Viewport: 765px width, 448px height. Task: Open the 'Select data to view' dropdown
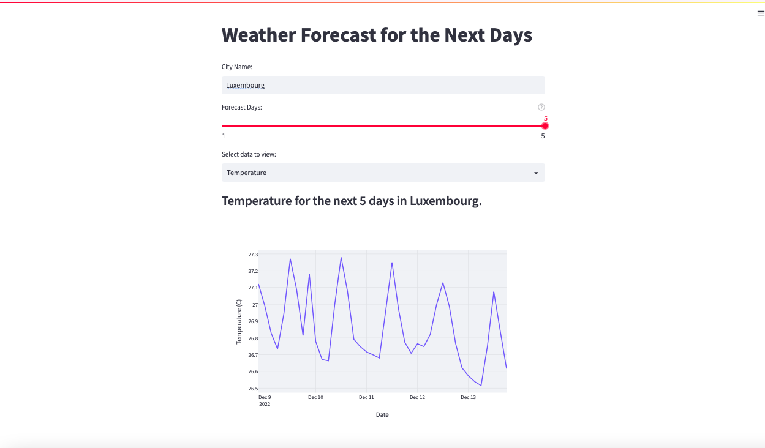coord(383,173)
